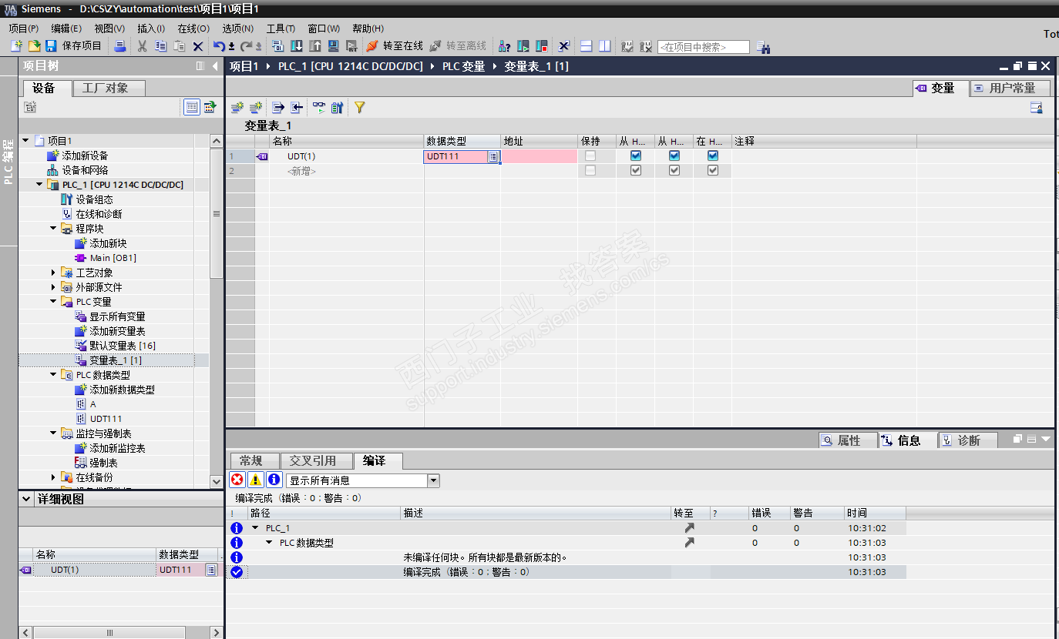Click the Delete X icon in main toolbar

point(198,46)
